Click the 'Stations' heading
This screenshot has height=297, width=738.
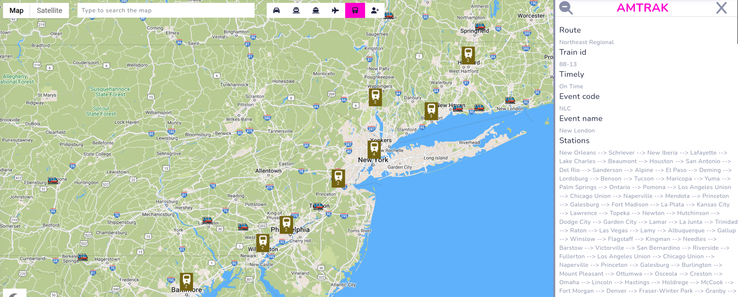pos(574,140)
